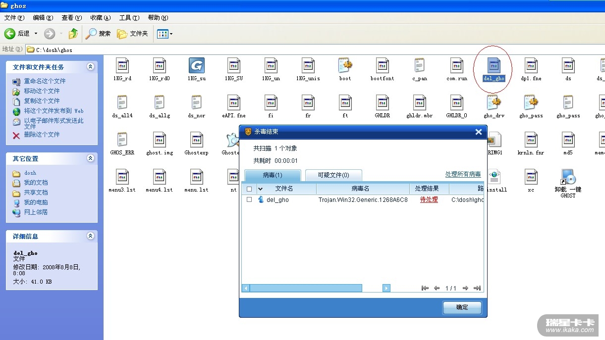The height and width of the screenshot is (340, 605).
Task: Select the GHOS_ERR file icon
Action: [x=122, y=140]
